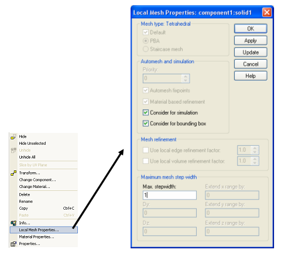Decrease volume refinement factor stepper
The image size is (284, 253).
pos(255,163)
